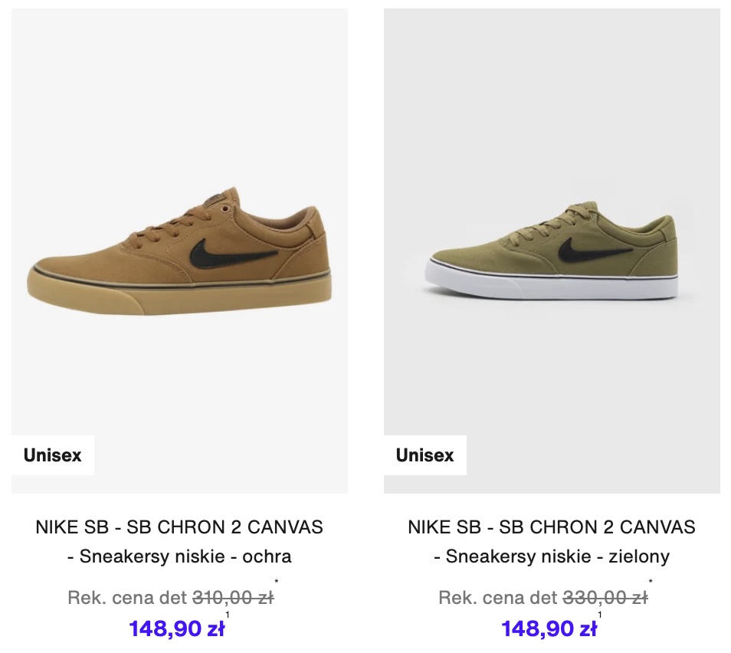Click the Unisex badge on ochra shoe
This screenshot has width=731, height=653.
click(x=53, y=455)
